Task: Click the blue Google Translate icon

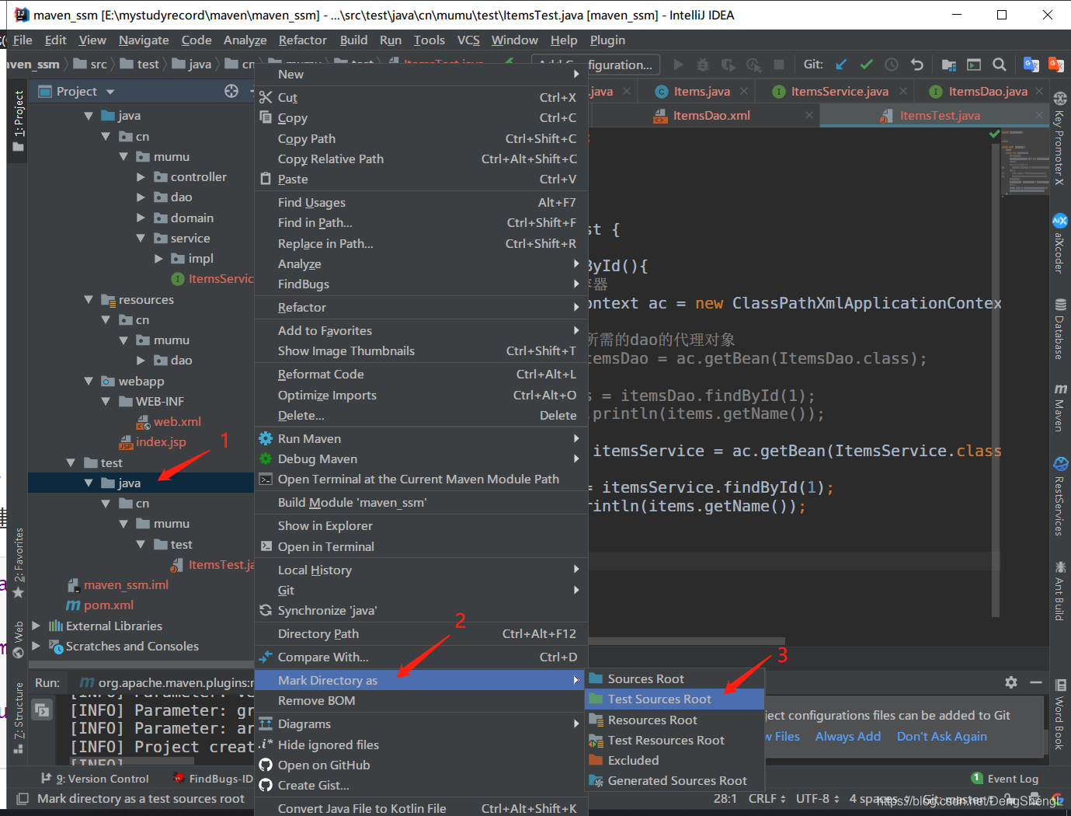Action: click(1031, 65)
